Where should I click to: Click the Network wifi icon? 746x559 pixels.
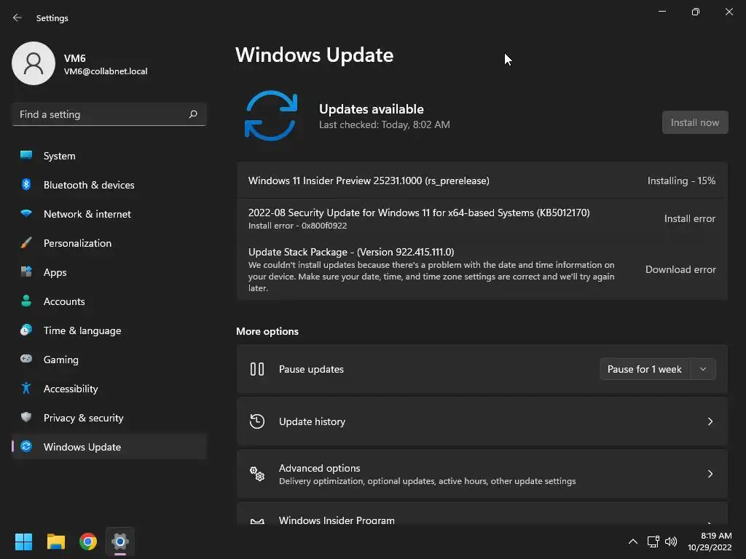26,213
